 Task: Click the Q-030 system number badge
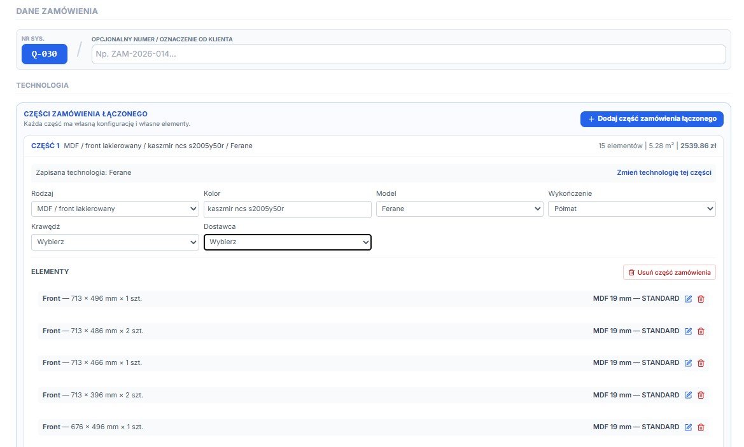45,54
